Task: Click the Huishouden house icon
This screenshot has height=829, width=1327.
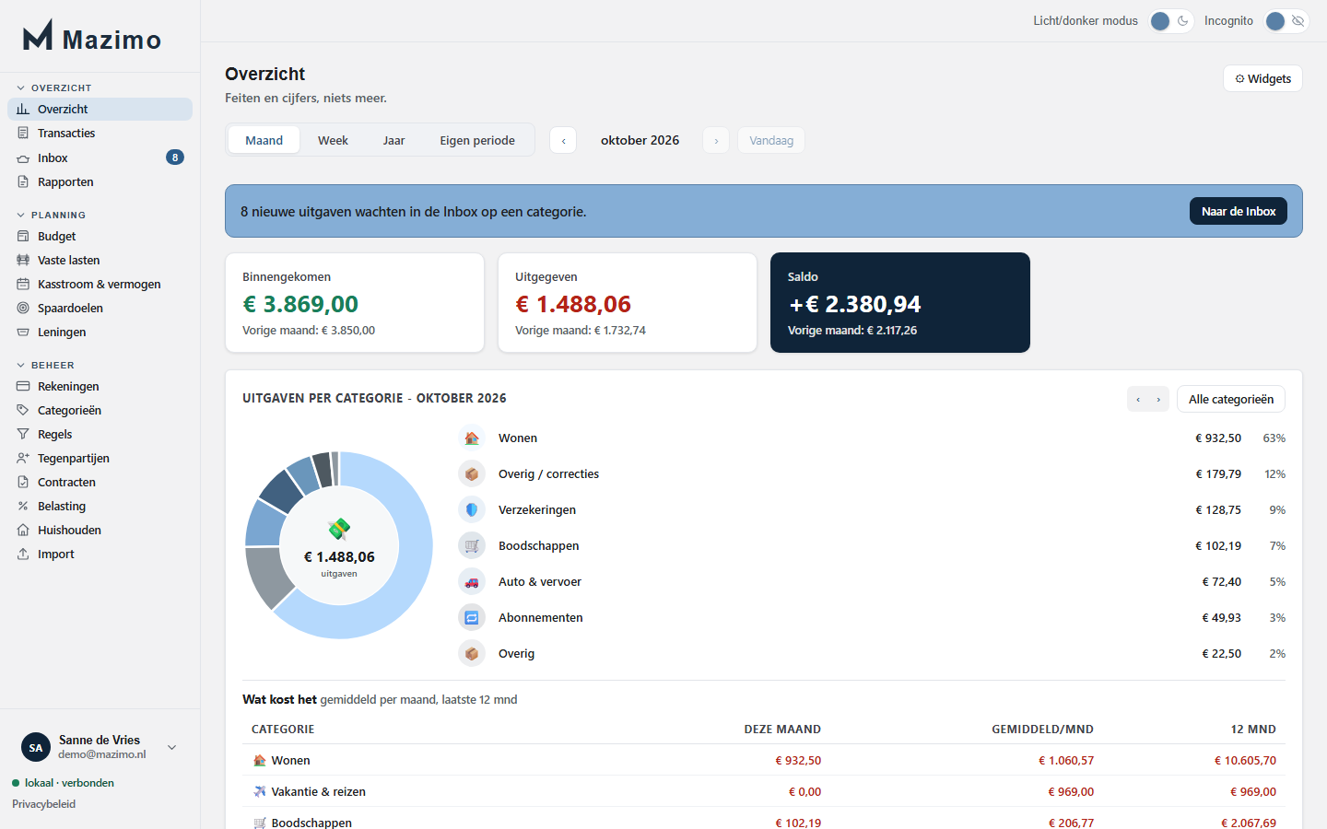Action: pyautogui.click(x=23, y=531)
